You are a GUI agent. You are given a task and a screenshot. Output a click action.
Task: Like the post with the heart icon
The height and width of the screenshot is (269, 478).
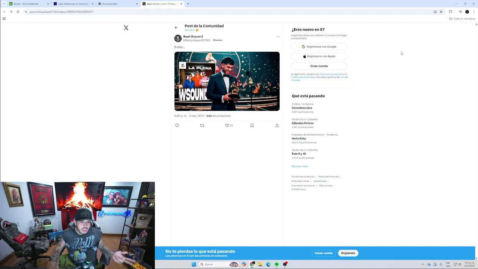pyautogui.click(x=227, y=126)
